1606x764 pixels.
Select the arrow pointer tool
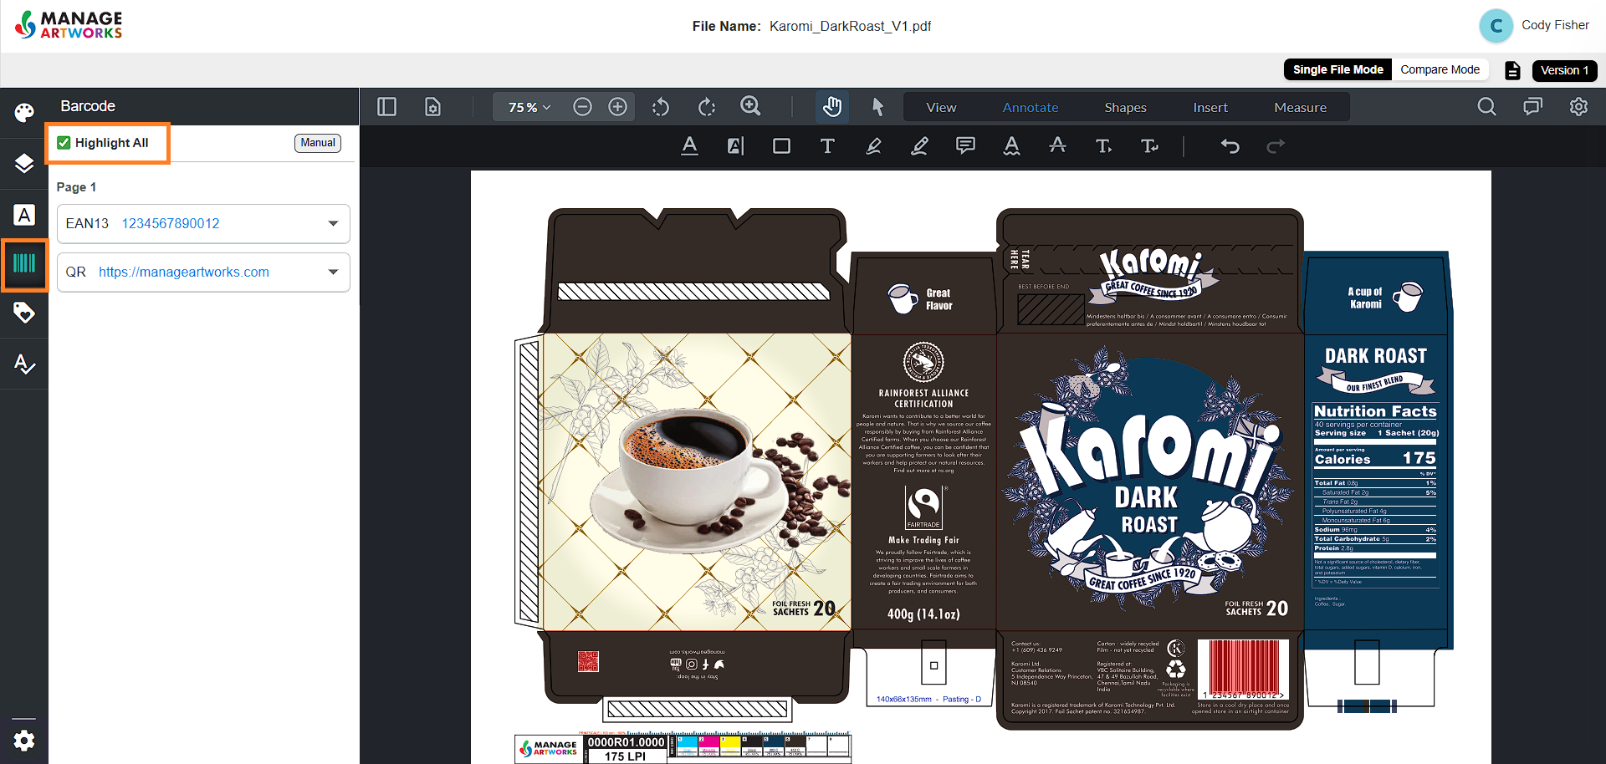point(877,107)
